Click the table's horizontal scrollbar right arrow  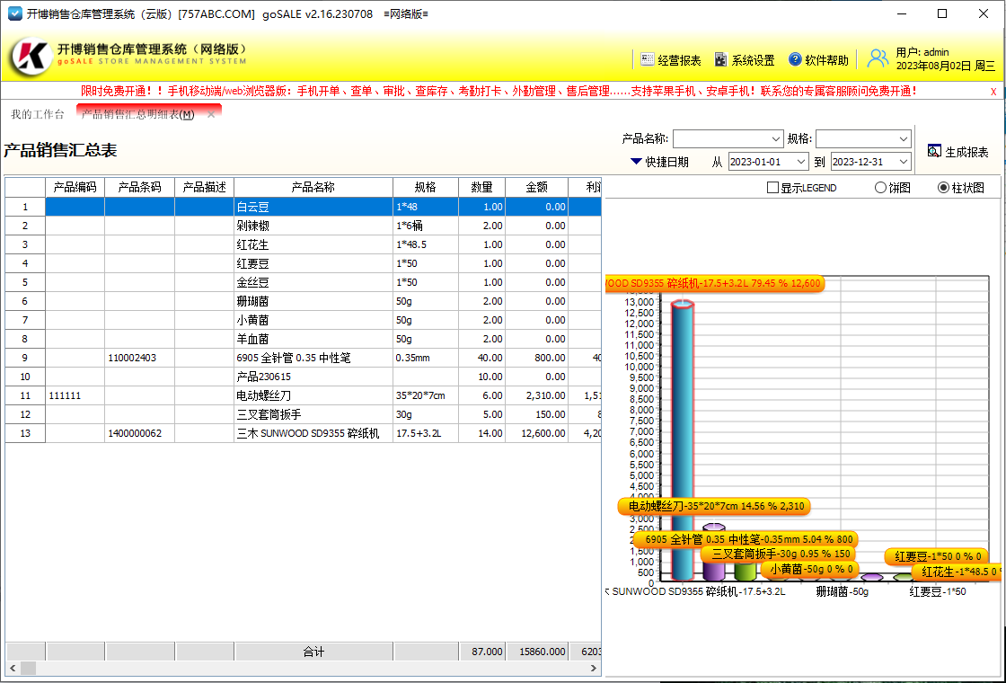593,668
